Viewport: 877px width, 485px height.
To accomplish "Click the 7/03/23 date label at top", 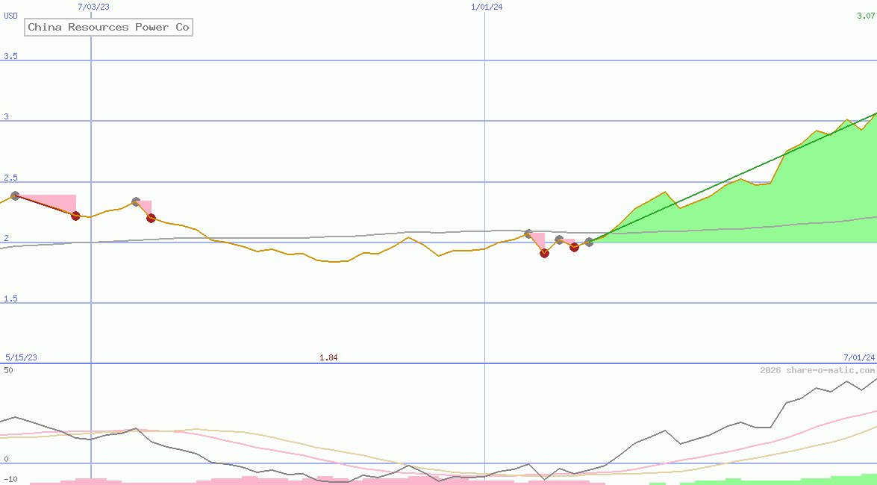I will click(95, 7).
